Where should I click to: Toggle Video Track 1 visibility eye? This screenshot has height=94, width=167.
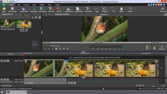(5, 61)
